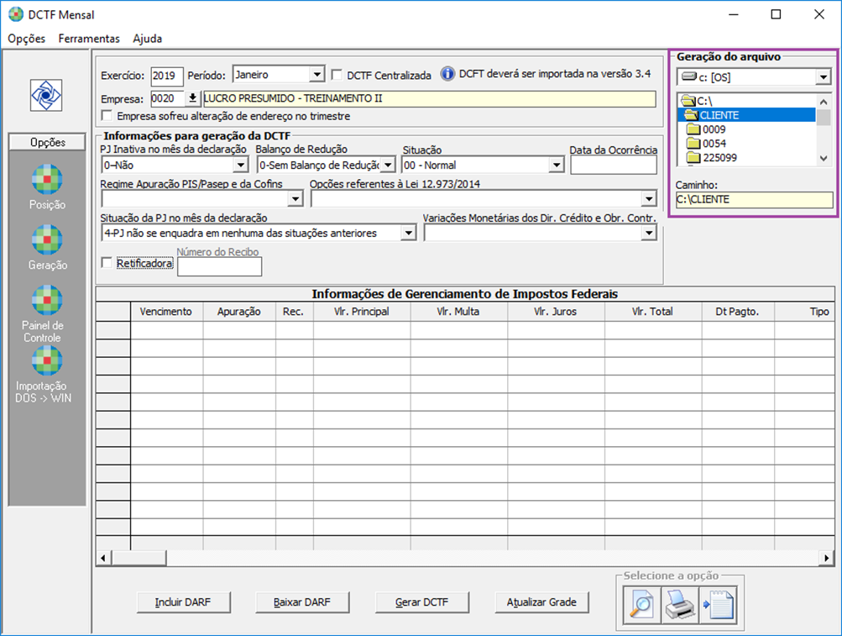Click the Gerar DCTF button
The width and height of the screenshot is (842, 636).
(422, 602)
